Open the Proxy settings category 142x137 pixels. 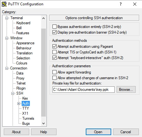(20, 78)
